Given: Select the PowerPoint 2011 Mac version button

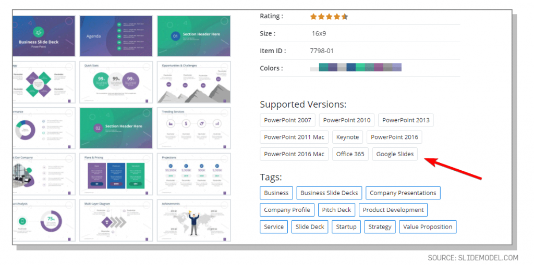Looking at the screenshot, I should coord(294,137).
